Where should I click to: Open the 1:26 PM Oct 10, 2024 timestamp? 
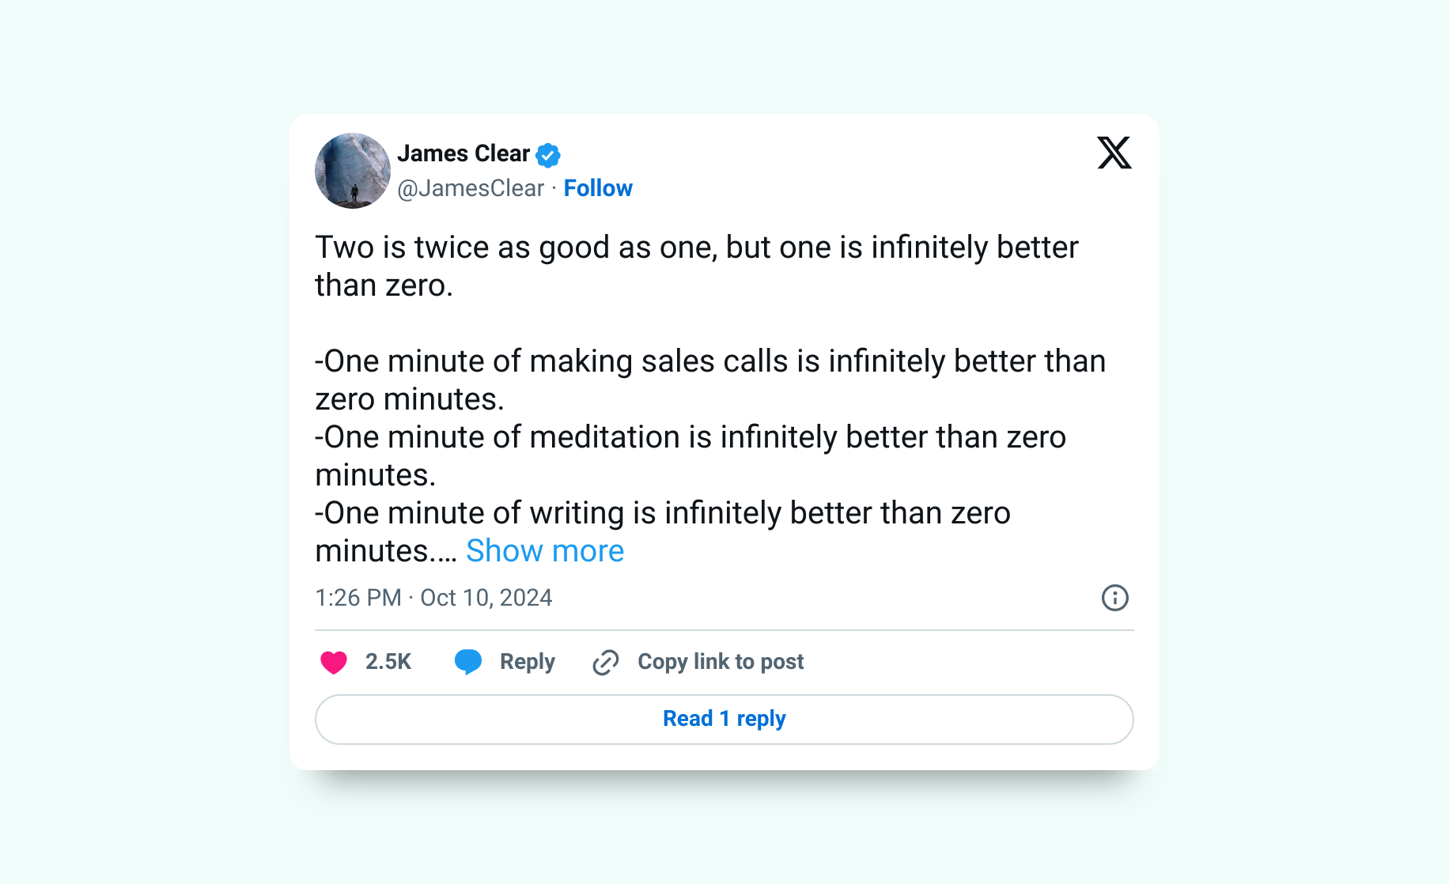[433, 598]
